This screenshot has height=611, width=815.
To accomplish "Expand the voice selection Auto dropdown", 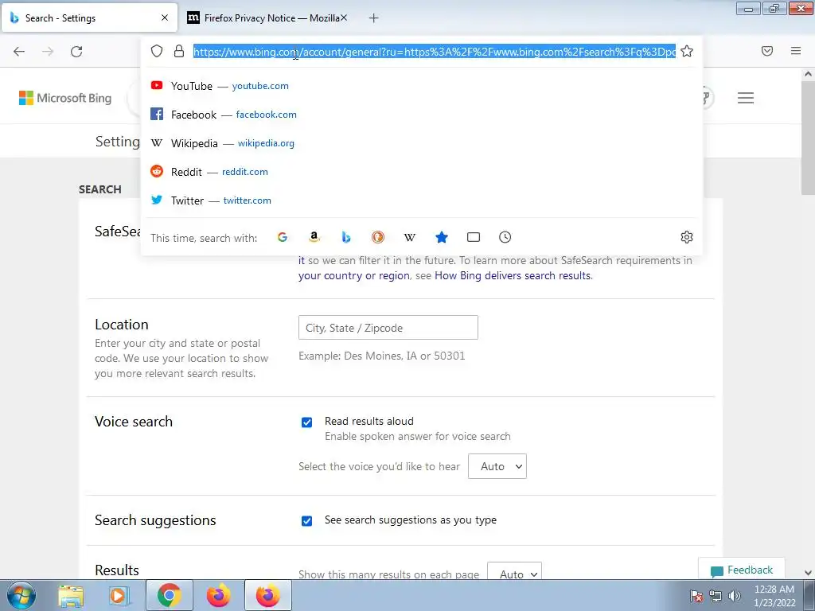I will (x=497, y=466).
